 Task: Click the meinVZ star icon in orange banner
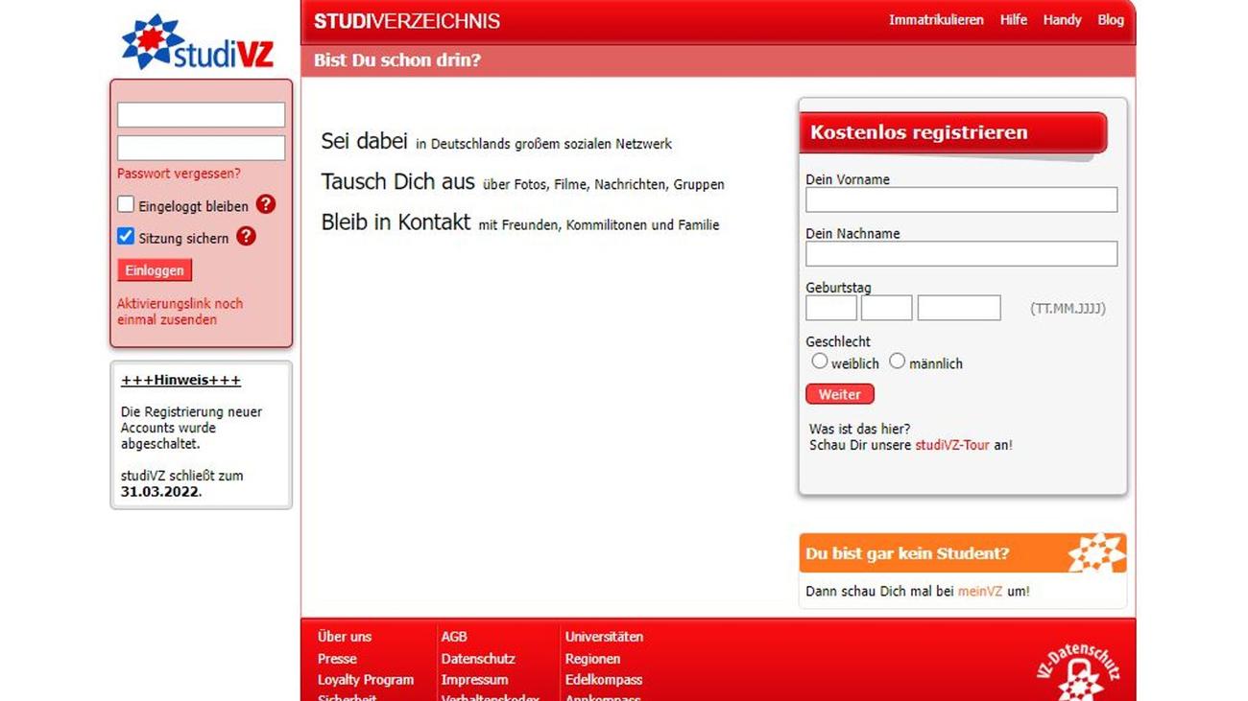click(x=1095, y=553)
